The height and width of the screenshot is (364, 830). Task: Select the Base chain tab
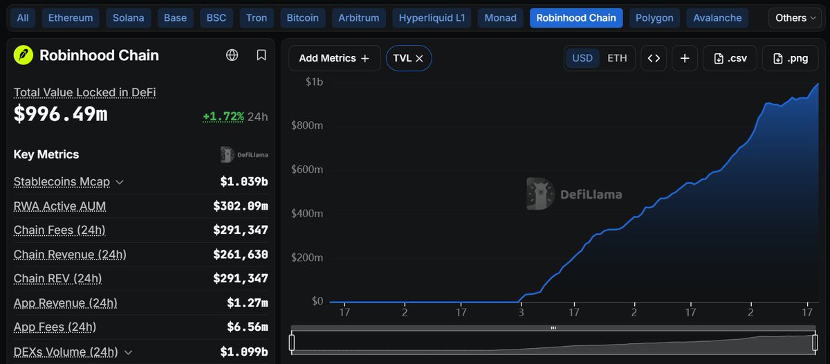coord(175,18)
